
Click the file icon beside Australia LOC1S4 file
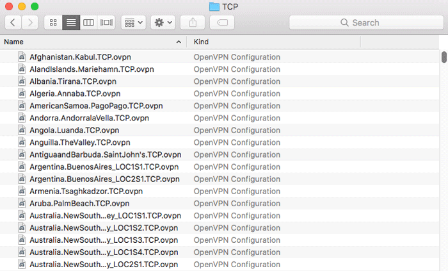coord(22,252)
